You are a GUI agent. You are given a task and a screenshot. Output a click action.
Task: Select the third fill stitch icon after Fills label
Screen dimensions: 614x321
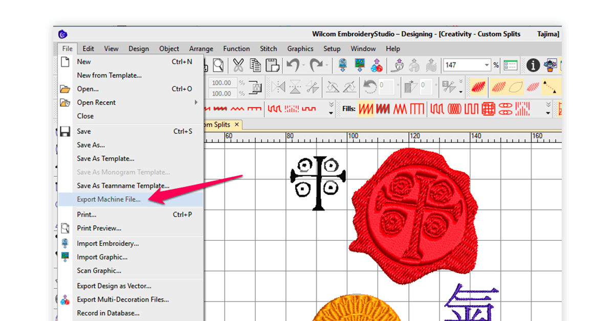400,109
